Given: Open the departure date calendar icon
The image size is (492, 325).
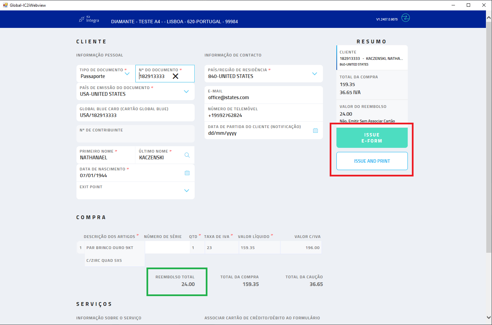Looking at the screenshot, I should 315,131.
